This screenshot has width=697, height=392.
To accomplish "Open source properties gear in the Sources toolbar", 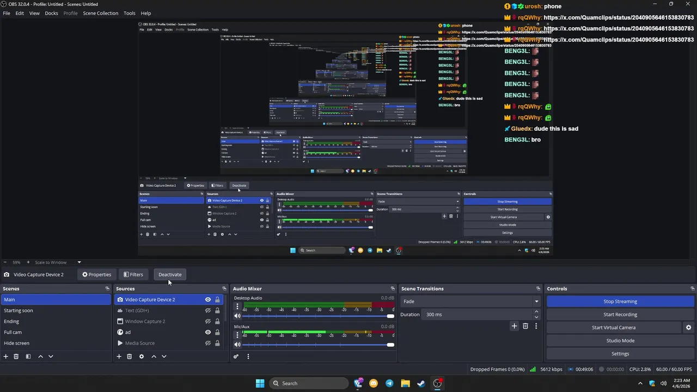I will pos(142,357).
